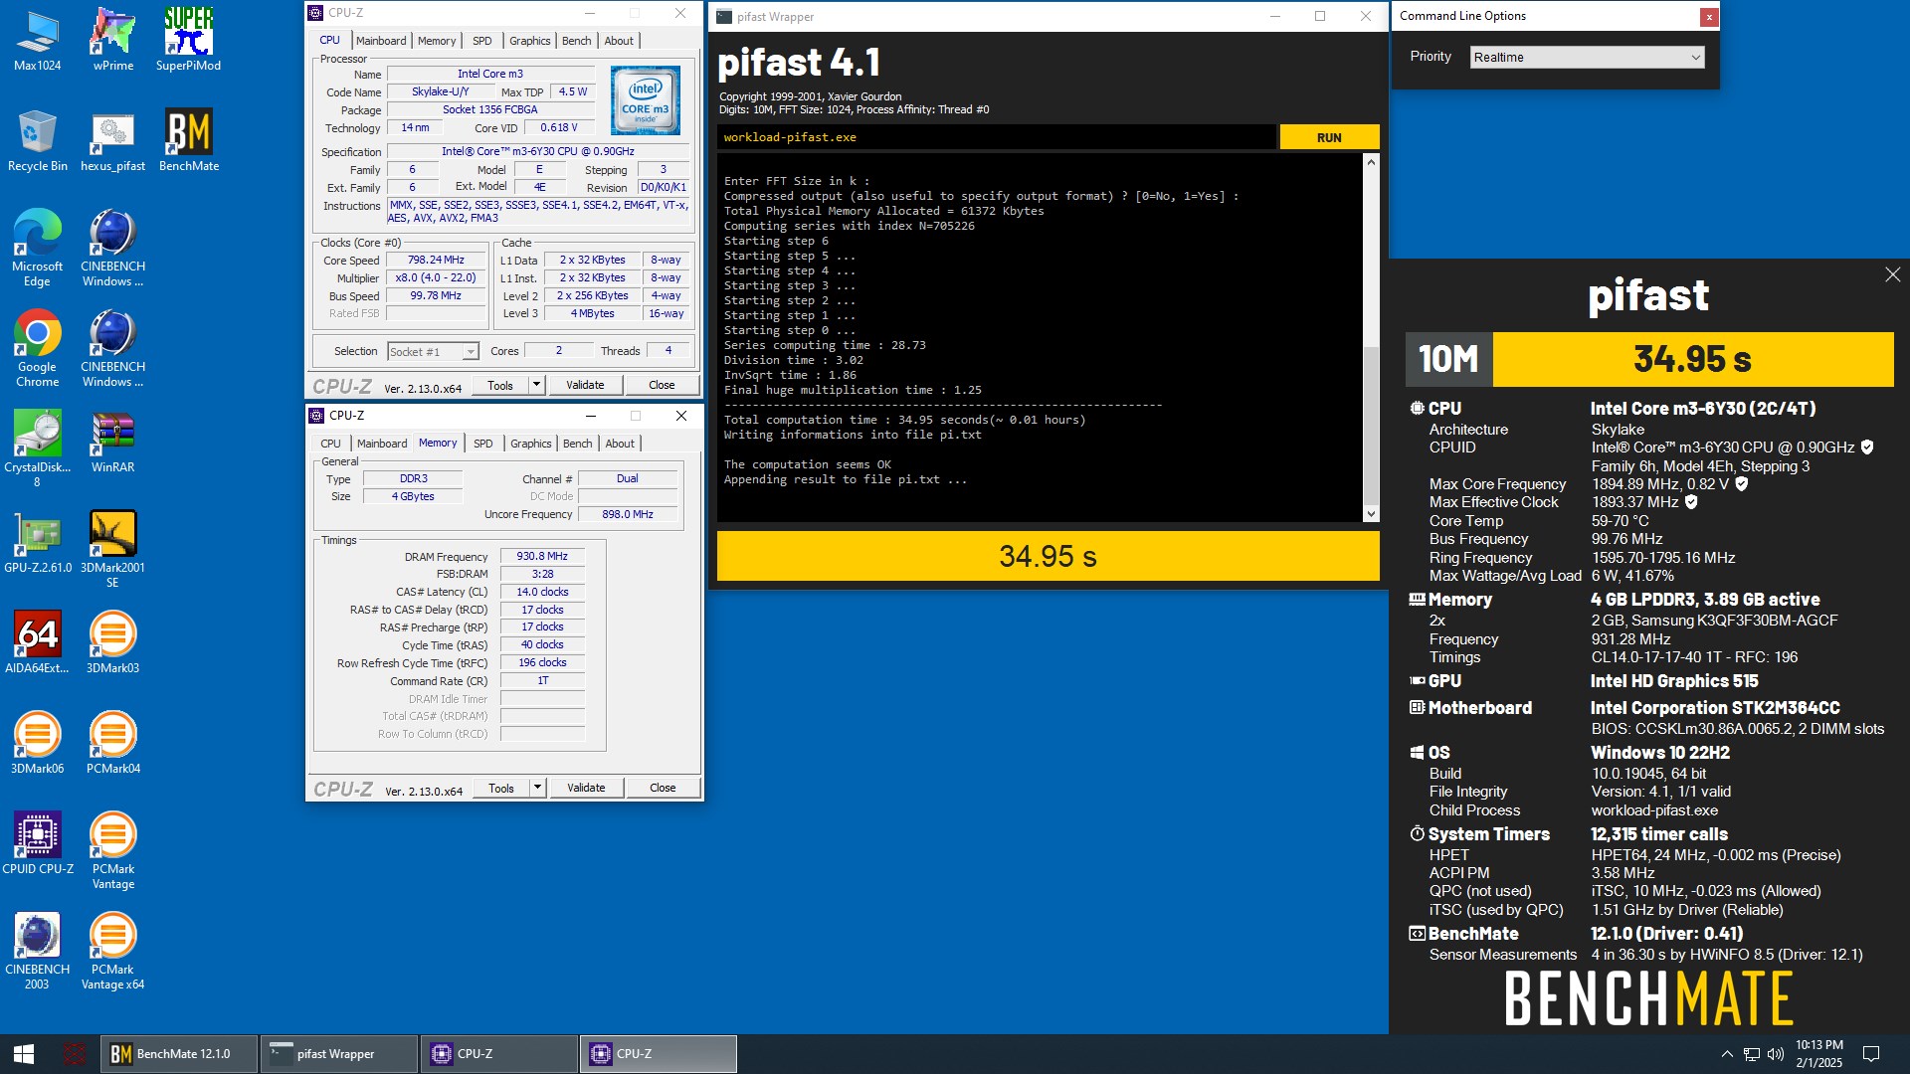Click the taskbar clock showing 10:13 PM
Viewport: 1910px width, 1074px height.
click(1818, 1054)
